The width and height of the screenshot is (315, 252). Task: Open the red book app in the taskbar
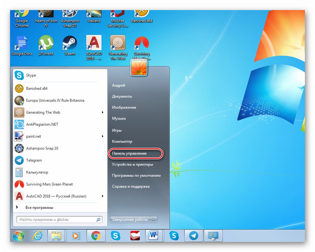tap(135, 236)
